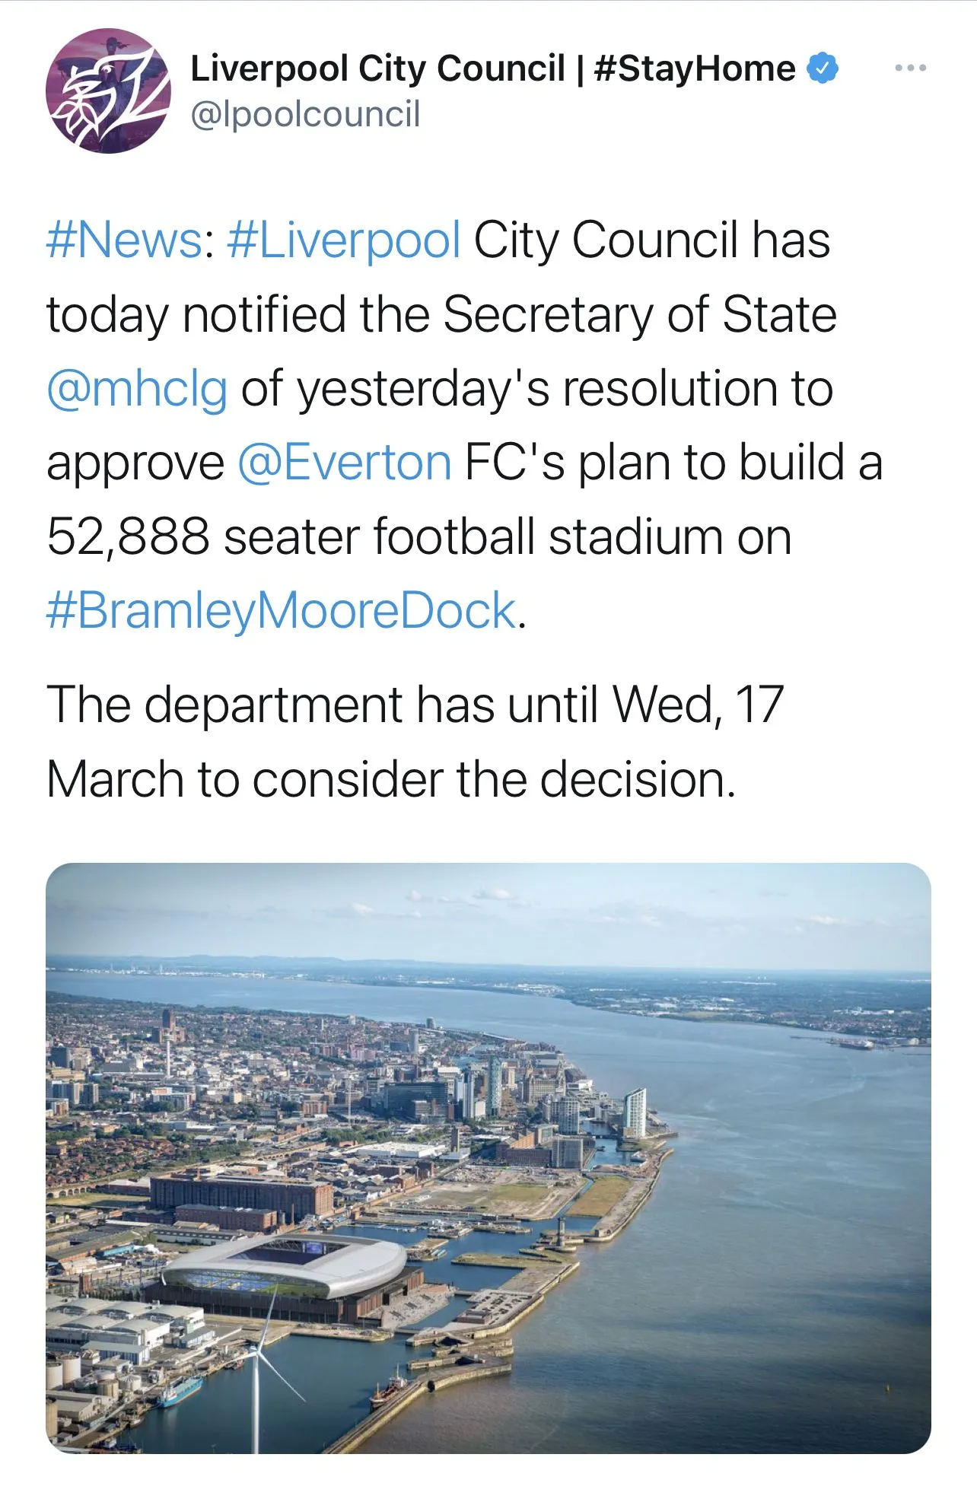The image size is (977, 1502).
Task: Open the three-dot more options menu
Action: (x=910, y=68)
